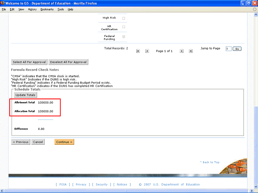This screenshot has height=193, width=258.
Task: Click the 'Total Records: 2' text
Action: coord(116,48)
